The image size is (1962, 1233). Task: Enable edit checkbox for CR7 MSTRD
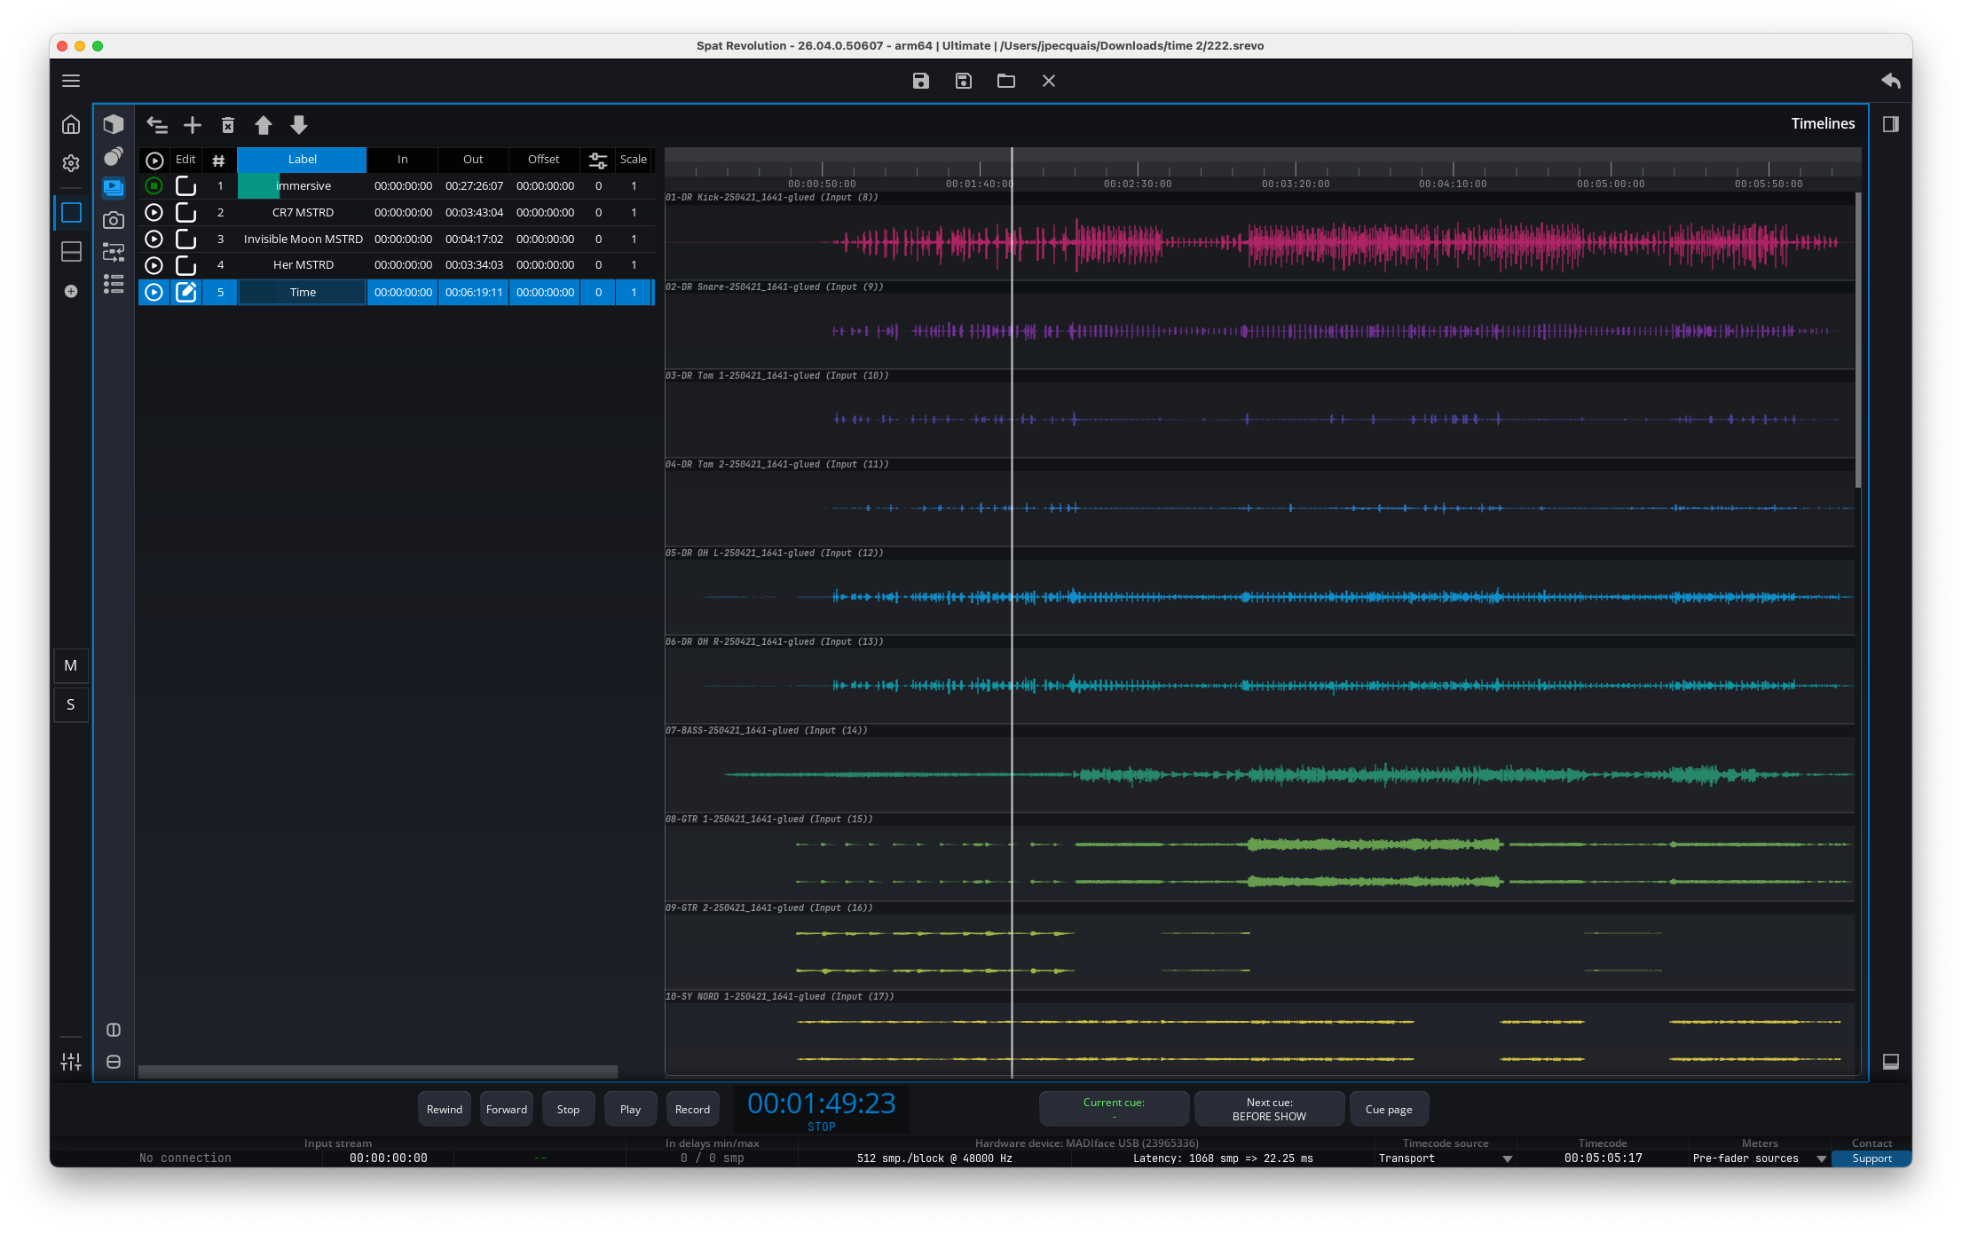click(185, 213)
